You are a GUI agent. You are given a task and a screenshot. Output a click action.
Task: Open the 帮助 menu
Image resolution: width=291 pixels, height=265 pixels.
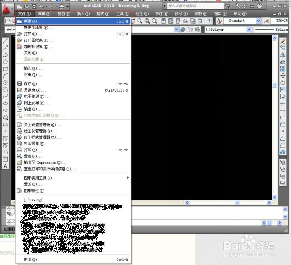[x=240, y=14]
